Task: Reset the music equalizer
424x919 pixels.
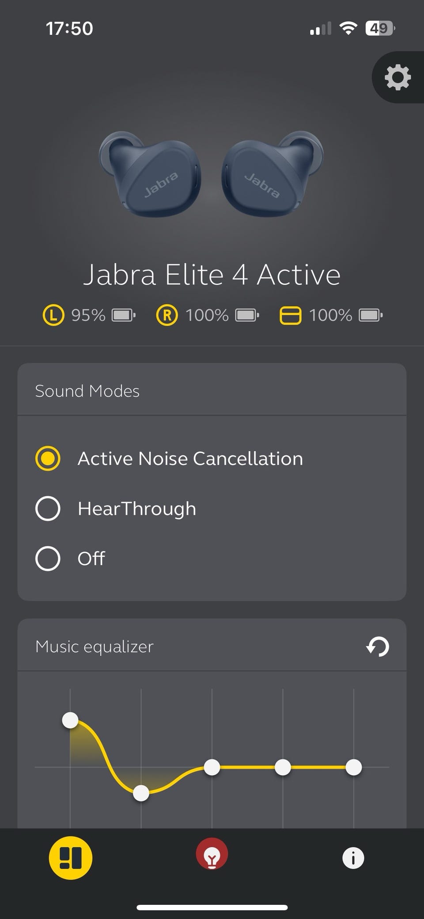Action: coord(378,647)
